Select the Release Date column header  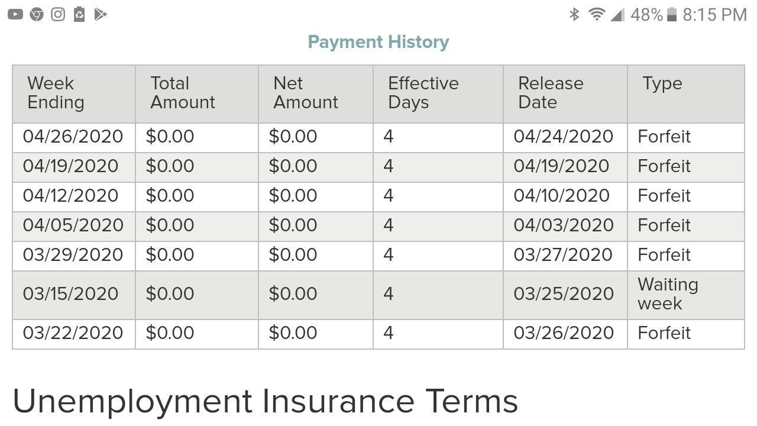coord(550,93)
